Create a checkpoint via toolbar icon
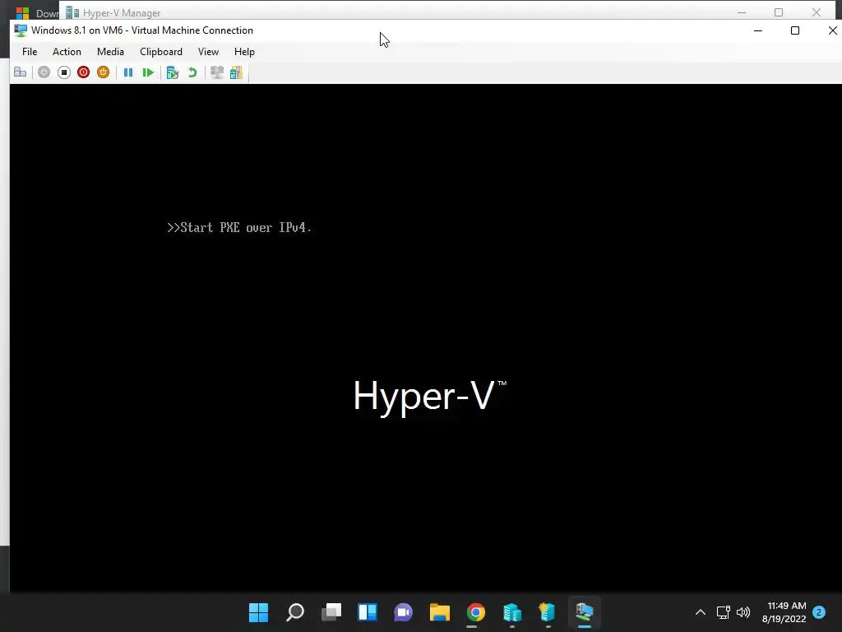 pyautogui.click(x=173, y=72)
